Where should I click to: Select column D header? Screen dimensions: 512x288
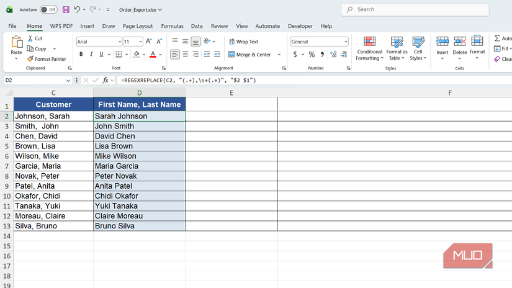pos(140,92)
